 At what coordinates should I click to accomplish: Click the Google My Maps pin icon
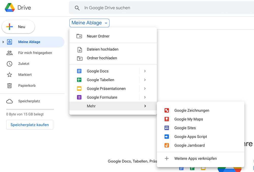click(167, 119)
